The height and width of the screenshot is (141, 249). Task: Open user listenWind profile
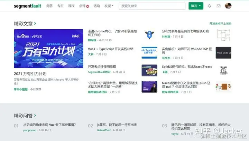104,130
